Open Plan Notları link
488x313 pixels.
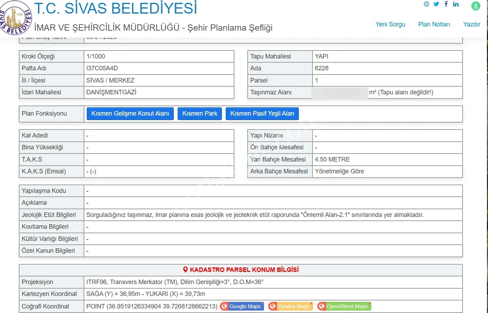[434, 24]
